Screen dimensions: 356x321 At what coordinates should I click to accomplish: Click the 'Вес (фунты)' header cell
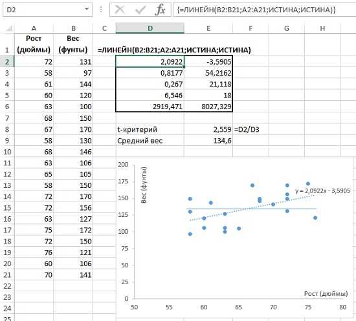point(73,45)
